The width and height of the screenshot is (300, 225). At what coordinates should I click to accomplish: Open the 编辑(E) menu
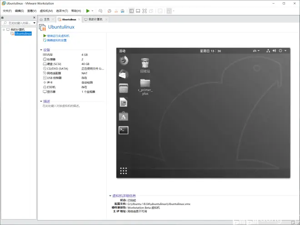[20, 11]
